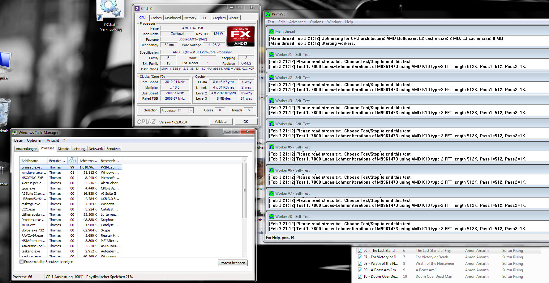Click the process list scrollbar thumb
The image size is (549, 283).
tap(245, 190)
